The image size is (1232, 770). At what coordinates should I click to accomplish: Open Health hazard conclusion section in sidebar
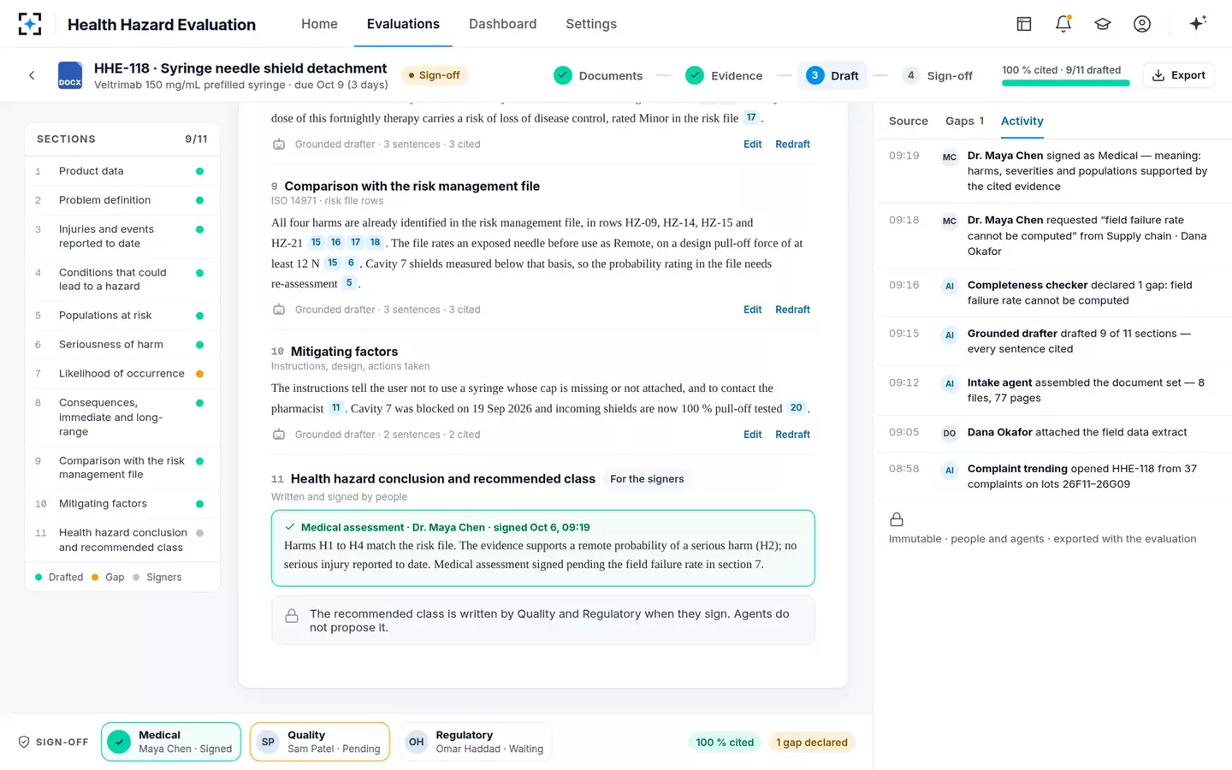(x=121, y=540)
